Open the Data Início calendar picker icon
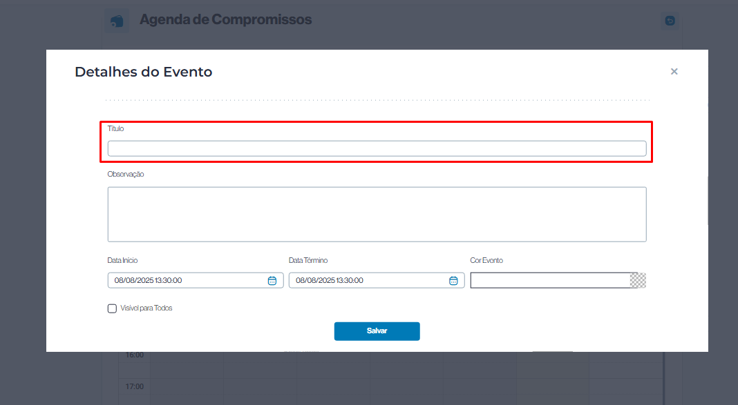This screenshot has height=405, width=738. [272, 281]
